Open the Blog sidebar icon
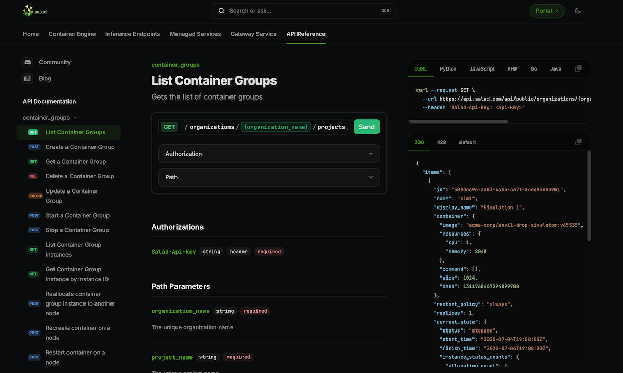Viewport: 623px width, 373px height. pos(28,79)
